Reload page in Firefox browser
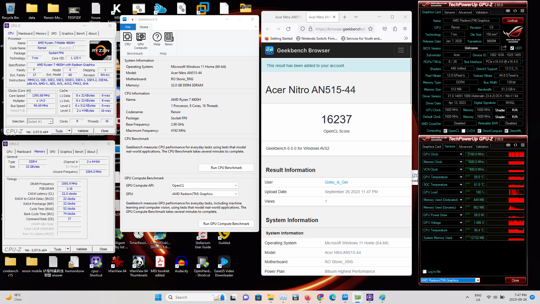This screenshot has width=540, height=304. coord(288,29)
